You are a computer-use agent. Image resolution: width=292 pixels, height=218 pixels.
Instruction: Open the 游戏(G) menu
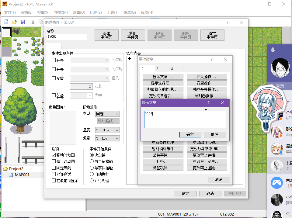pyautogui.click(x=130, y=12)
